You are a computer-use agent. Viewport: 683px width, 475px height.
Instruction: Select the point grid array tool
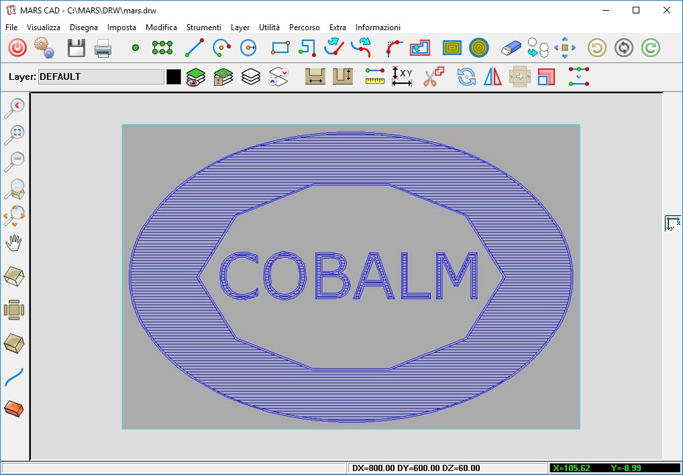pos(162,48)
